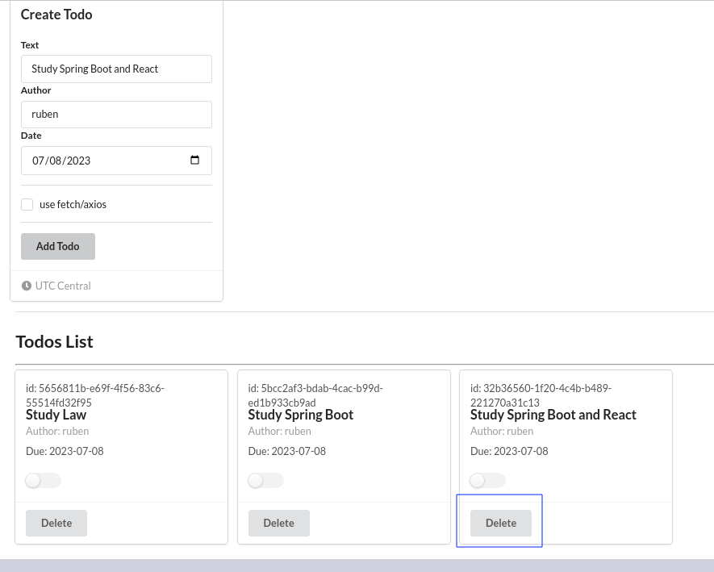Viewport: 714px width, 572px height.
Task: Open the calendar picker icon in Date field
Action: pos(195,160)
